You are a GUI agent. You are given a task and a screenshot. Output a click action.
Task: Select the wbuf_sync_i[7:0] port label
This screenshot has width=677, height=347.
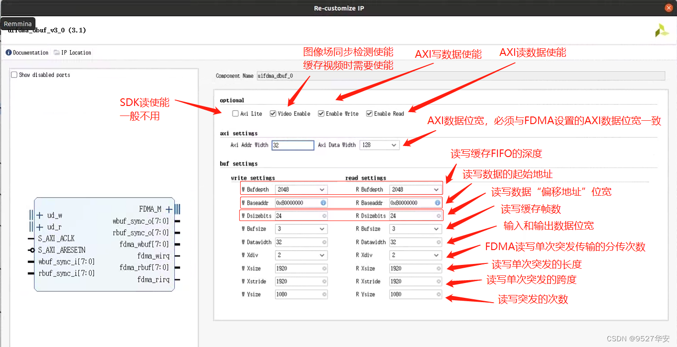click(x=66, y=262)
